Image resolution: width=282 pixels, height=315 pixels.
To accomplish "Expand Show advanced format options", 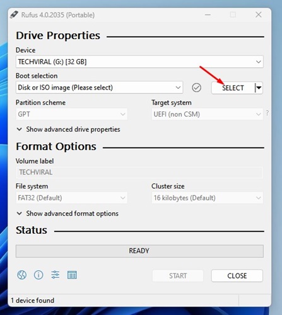I will 68,214.
